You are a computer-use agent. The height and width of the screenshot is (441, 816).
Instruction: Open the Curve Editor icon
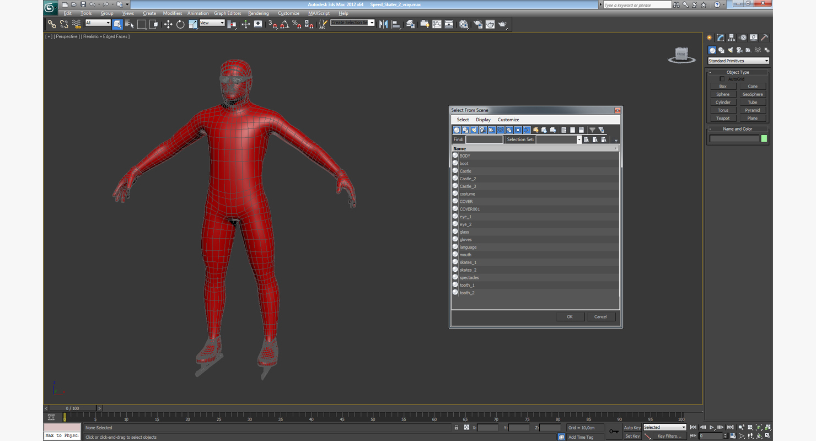click(x=437, y=24)
